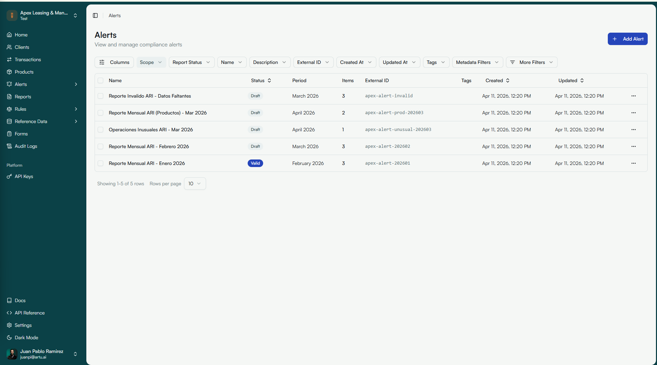Open row actions for Enero 2026 alert
This screenshot has height=365, width=657.
(634, 163)
